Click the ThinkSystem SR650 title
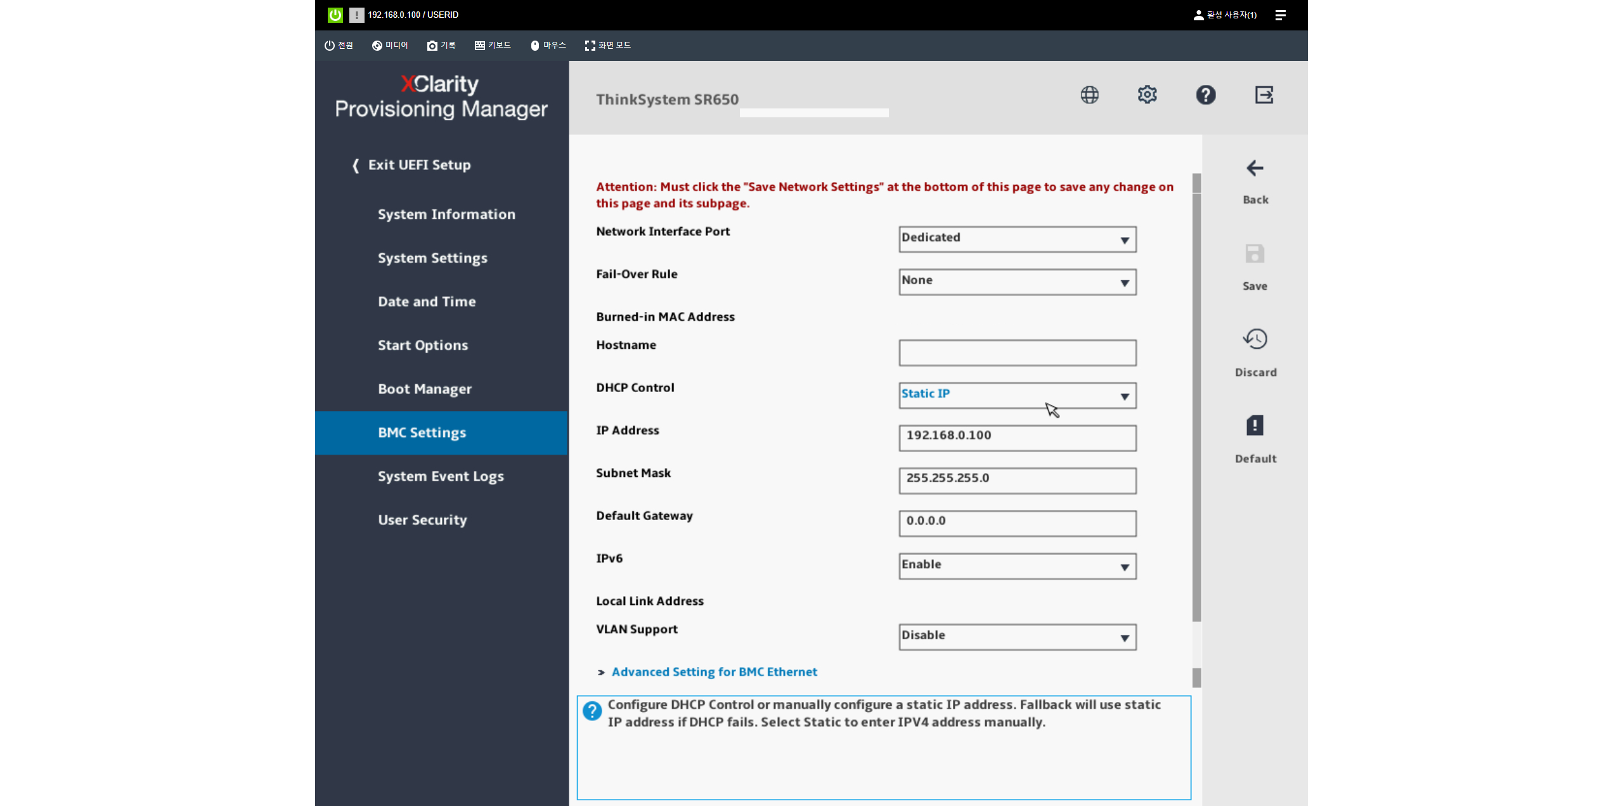Image resolution: width=1623 pixels, height=806 pixels. (x=667, y=100)
